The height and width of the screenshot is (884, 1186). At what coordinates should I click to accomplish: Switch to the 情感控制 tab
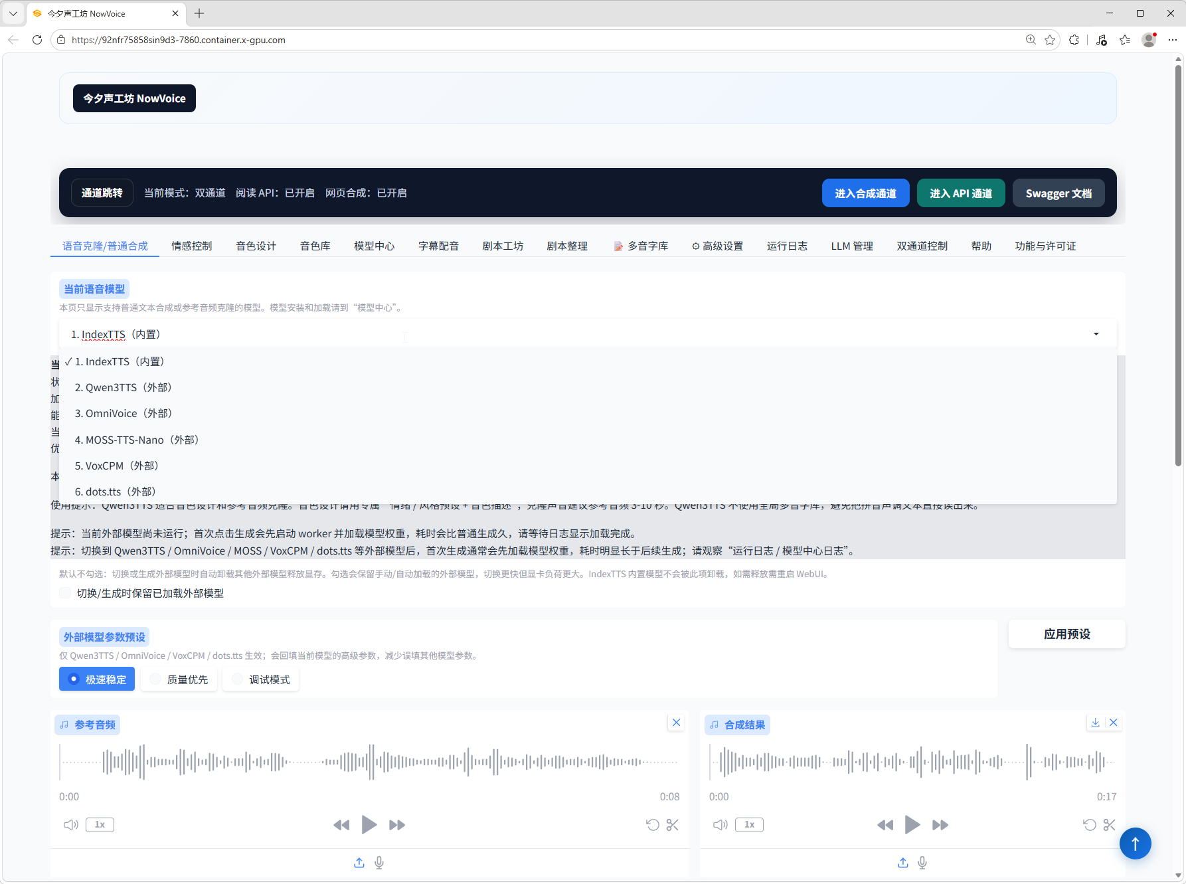191,246
